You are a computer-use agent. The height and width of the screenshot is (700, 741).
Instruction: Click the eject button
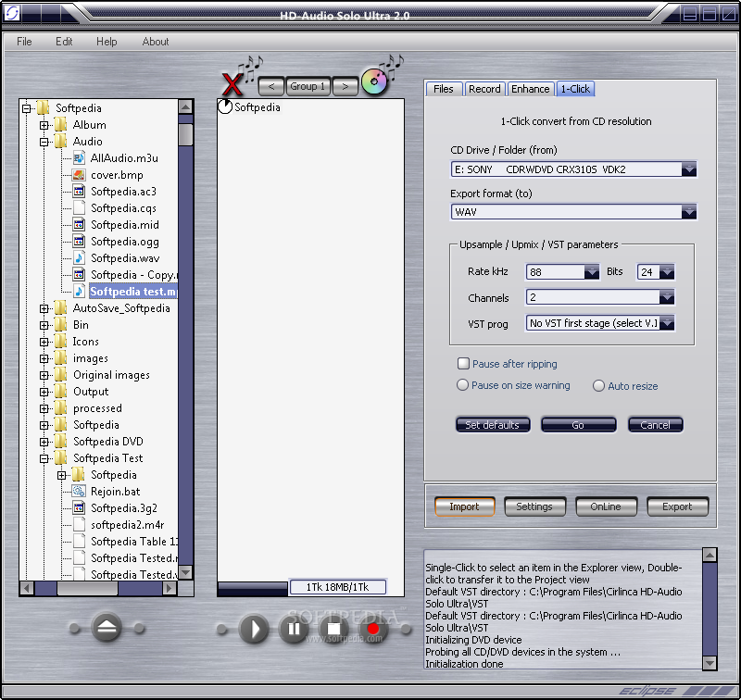(x=107, y=628)
